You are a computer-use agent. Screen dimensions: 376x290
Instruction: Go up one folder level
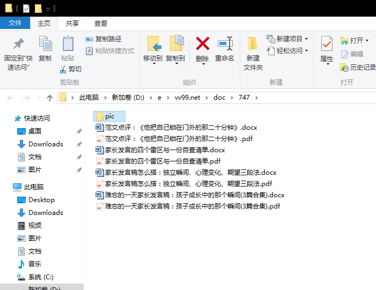click(50, 98)
